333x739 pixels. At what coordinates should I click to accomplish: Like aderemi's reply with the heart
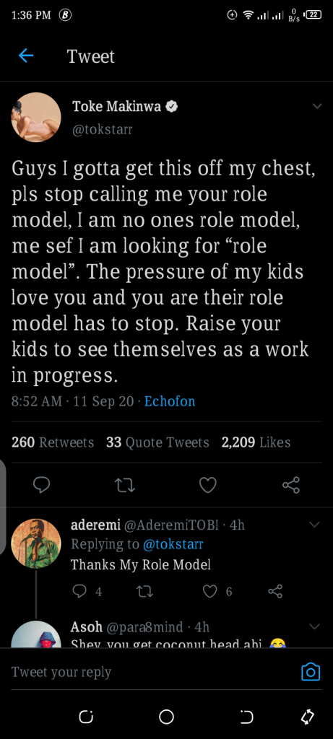click(209, 591)
